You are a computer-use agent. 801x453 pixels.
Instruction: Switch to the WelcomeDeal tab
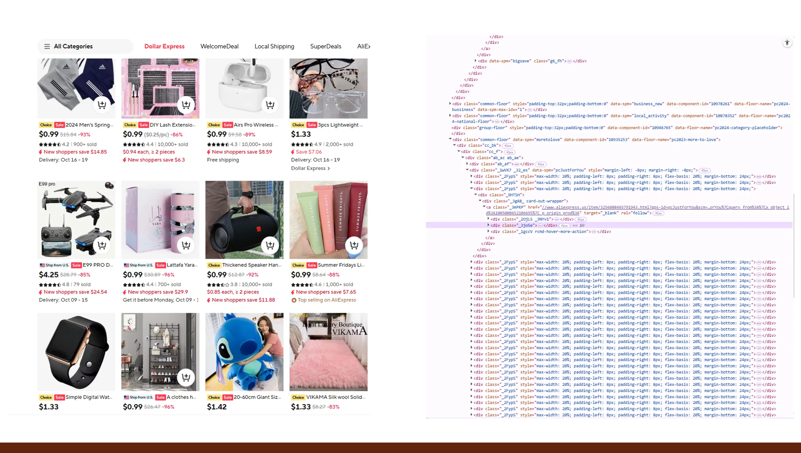click(x=219, y=46)
